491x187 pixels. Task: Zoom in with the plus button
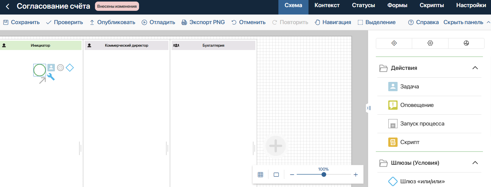pos(356,175)
